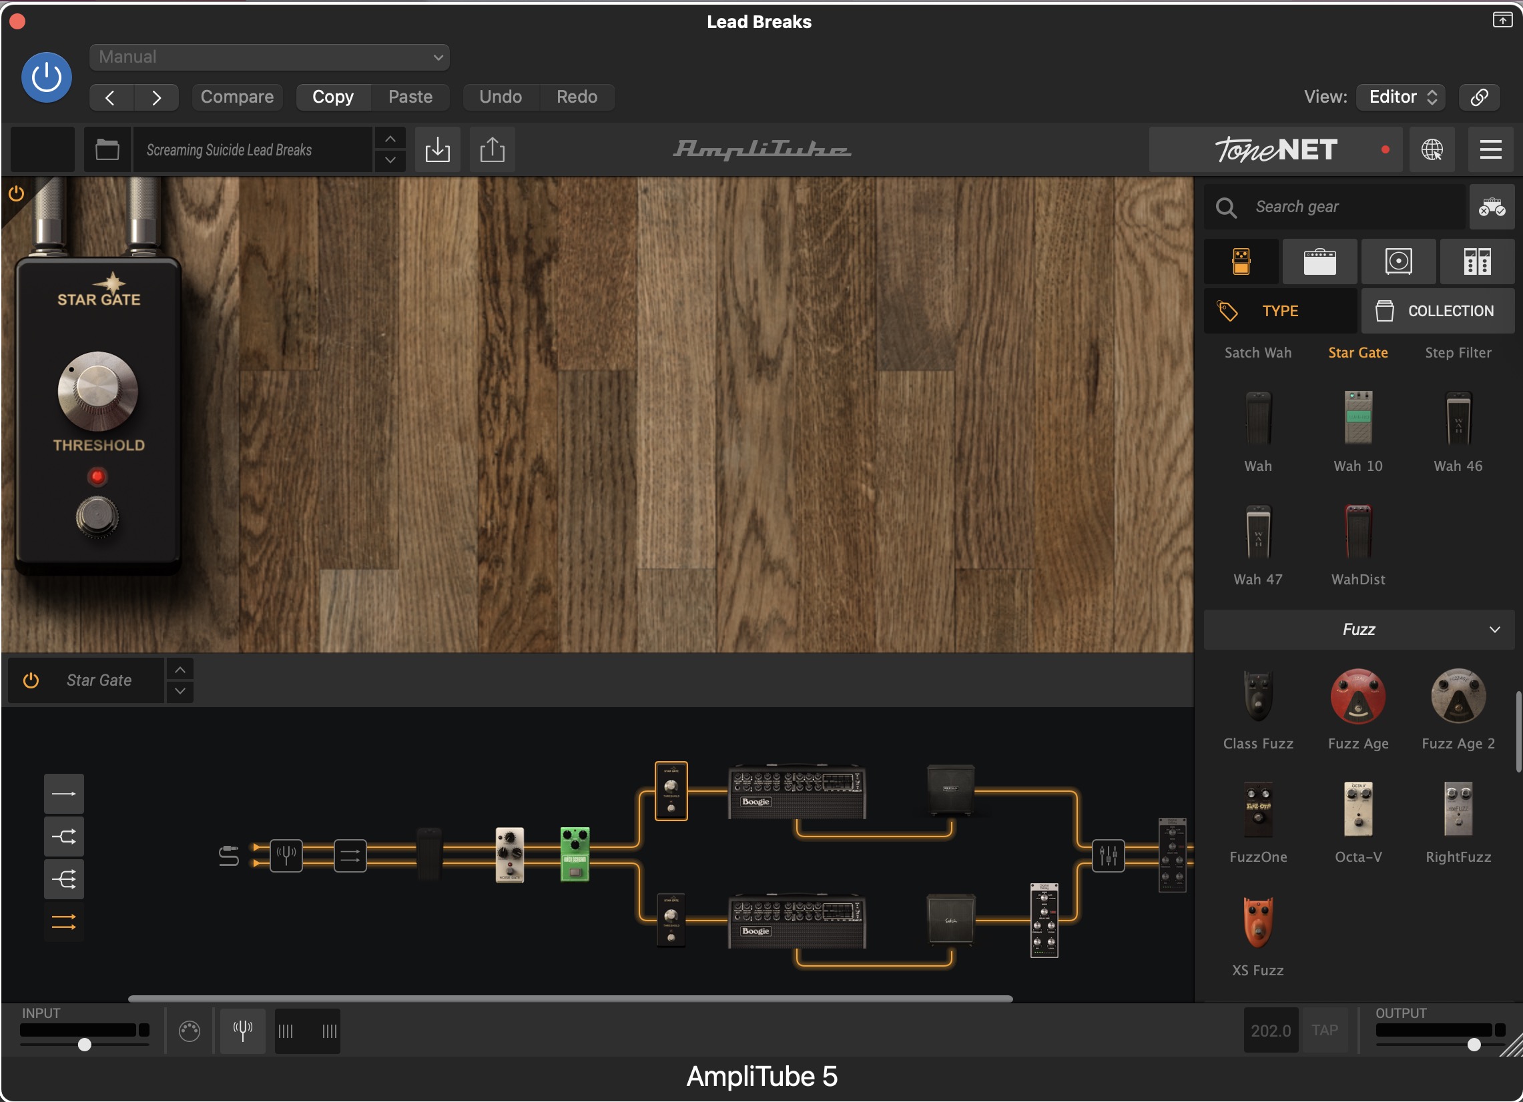Select the Wah 10 pedal thumbnail
The width and height of the screenshot is (1523, 1102).
(x=1357, y=418)
